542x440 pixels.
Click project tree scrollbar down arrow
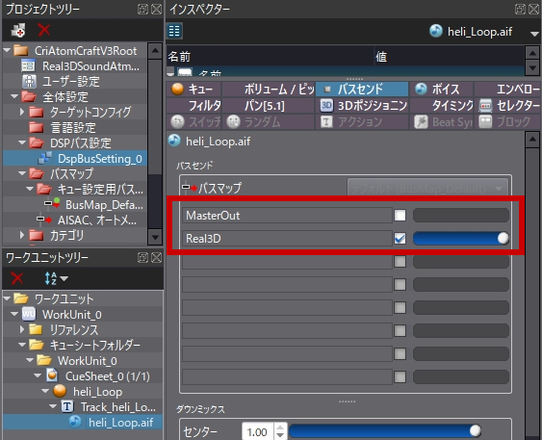tap(155, 237)
